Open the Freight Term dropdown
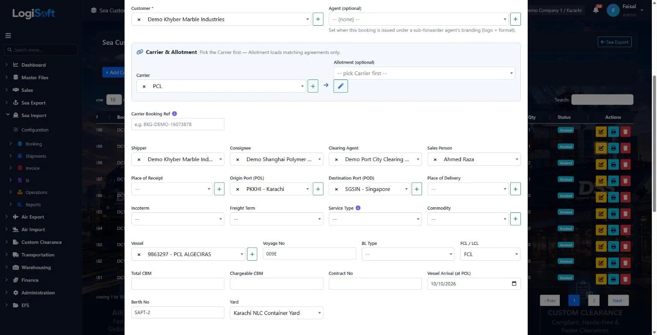The height and width of the screenshot is (335, 657). [276, 219]
